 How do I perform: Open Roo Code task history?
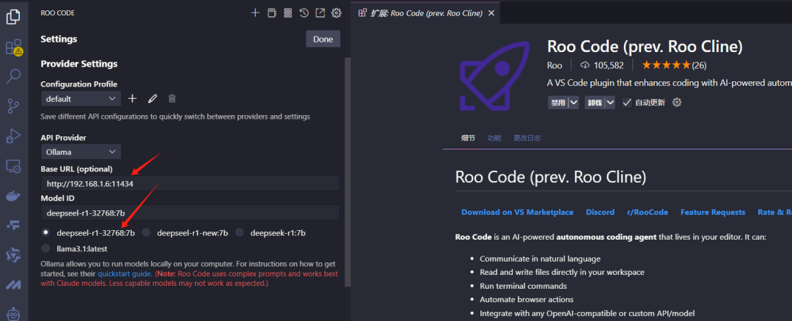[x=304, y=12]
